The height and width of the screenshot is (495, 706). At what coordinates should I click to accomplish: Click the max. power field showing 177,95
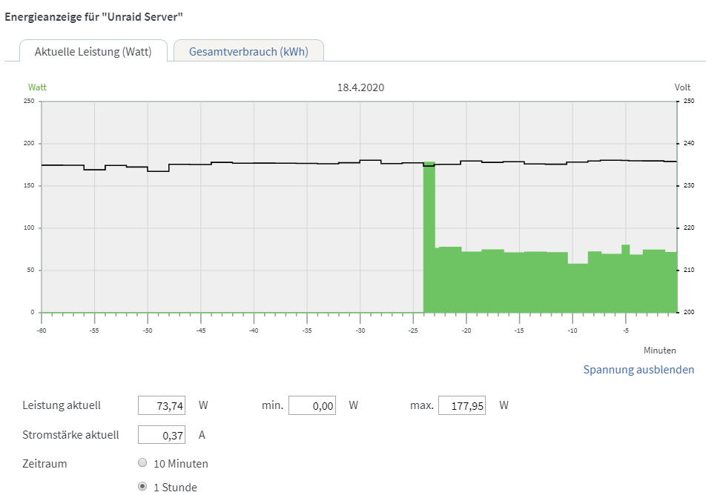pyautogui.click(x=462, y=405)
